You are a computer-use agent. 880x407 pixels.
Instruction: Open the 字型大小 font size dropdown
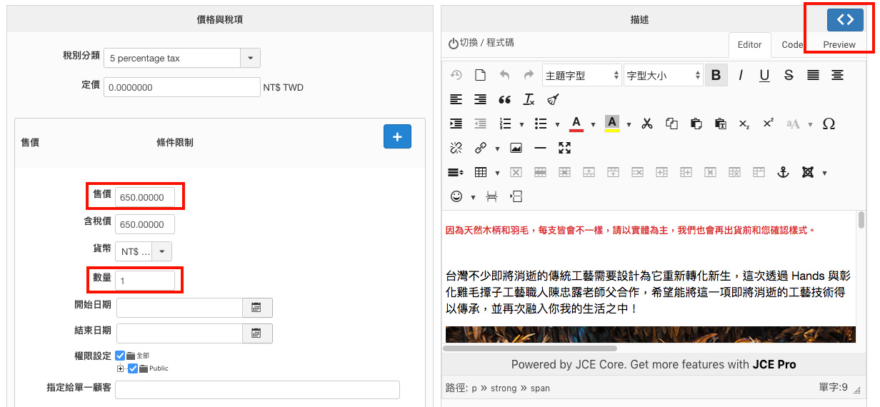[x=663, y=75]
